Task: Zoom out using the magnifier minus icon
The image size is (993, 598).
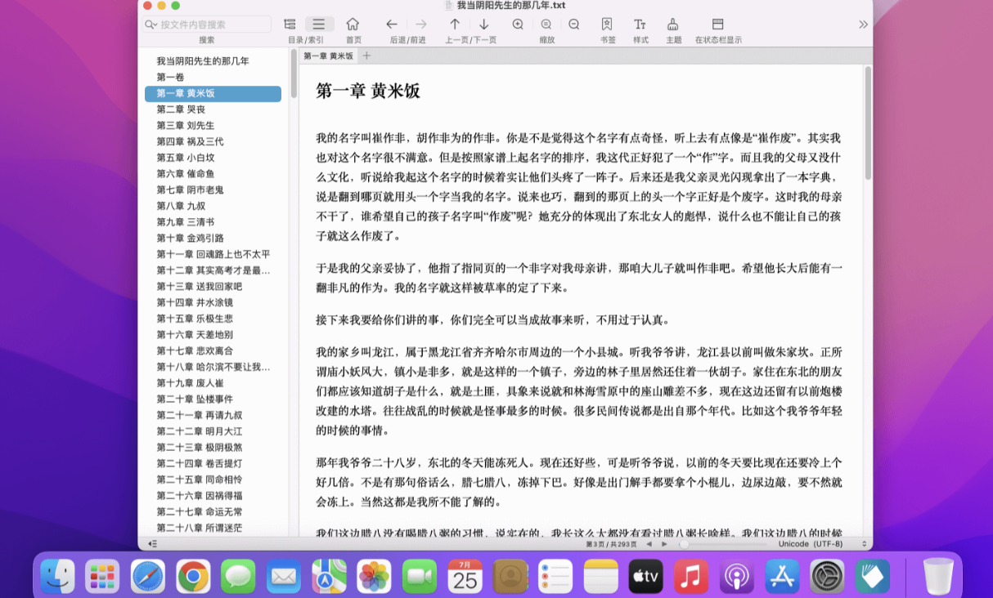Action: click(572, 24)
